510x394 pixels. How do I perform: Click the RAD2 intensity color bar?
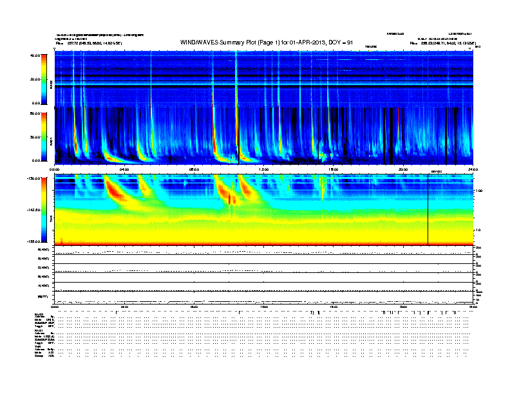point(44,79)
